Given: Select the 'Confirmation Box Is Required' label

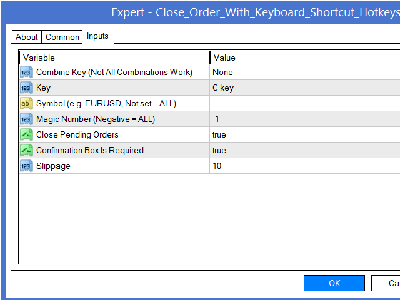Looking at the screenshot, I should pos(90,150).
